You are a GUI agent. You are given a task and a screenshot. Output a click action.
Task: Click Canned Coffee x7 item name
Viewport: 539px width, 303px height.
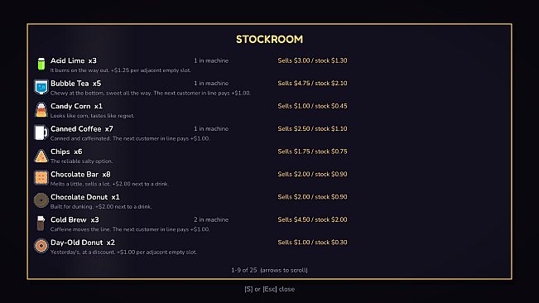[82, 129]
